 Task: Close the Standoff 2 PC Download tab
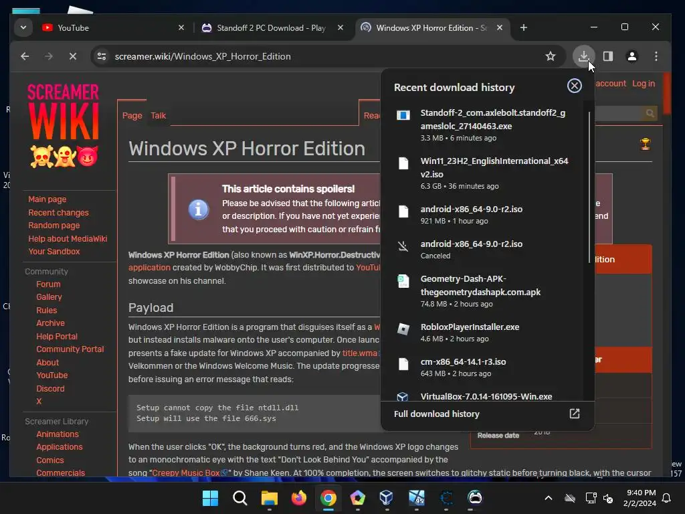(340, 27)
